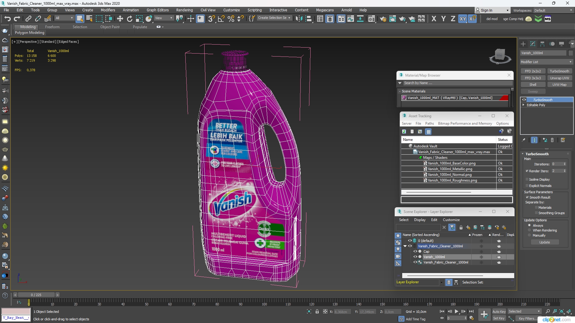The height and width of the screenshot is (323, 575).
Task: Click the time slider 0 / 225 handle
Action: [36, 295]
